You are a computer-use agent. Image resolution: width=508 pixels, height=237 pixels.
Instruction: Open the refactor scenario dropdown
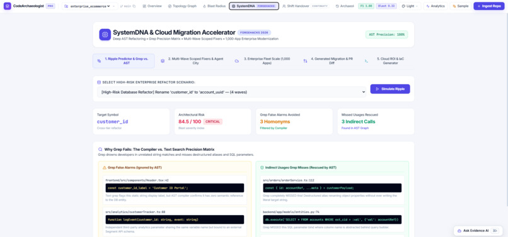click(x=231, y=92)
